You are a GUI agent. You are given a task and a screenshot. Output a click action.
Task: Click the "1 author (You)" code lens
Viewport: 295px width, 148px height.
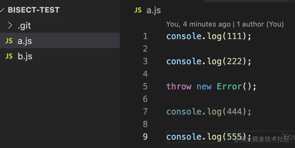260,24
